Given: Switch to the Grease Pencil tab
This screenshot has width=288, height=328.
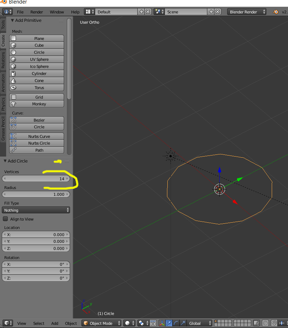Looking at the screenshot, I should [3, 128].
